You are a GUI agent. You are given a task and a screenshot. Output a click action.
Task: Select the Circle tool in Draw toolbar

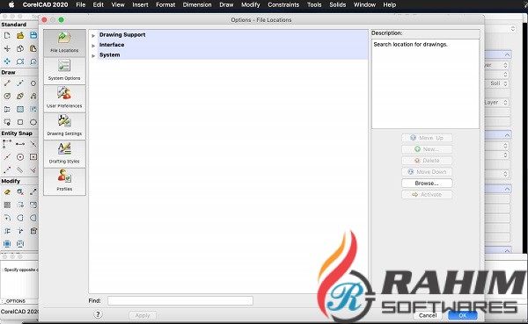33,83
